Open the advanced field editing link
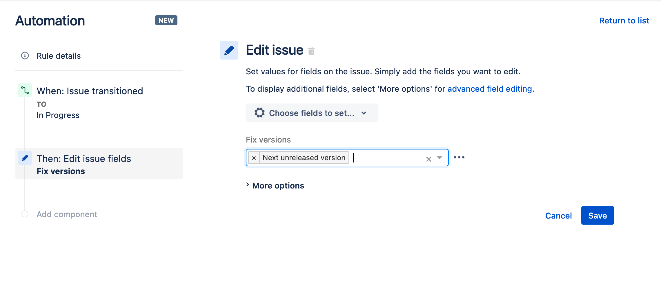Viewport: 661px width, 281px height. click(x=490, y=89)
